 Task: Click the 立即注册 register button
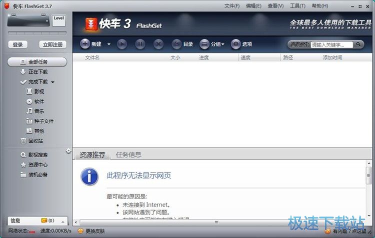pos(52,44)
